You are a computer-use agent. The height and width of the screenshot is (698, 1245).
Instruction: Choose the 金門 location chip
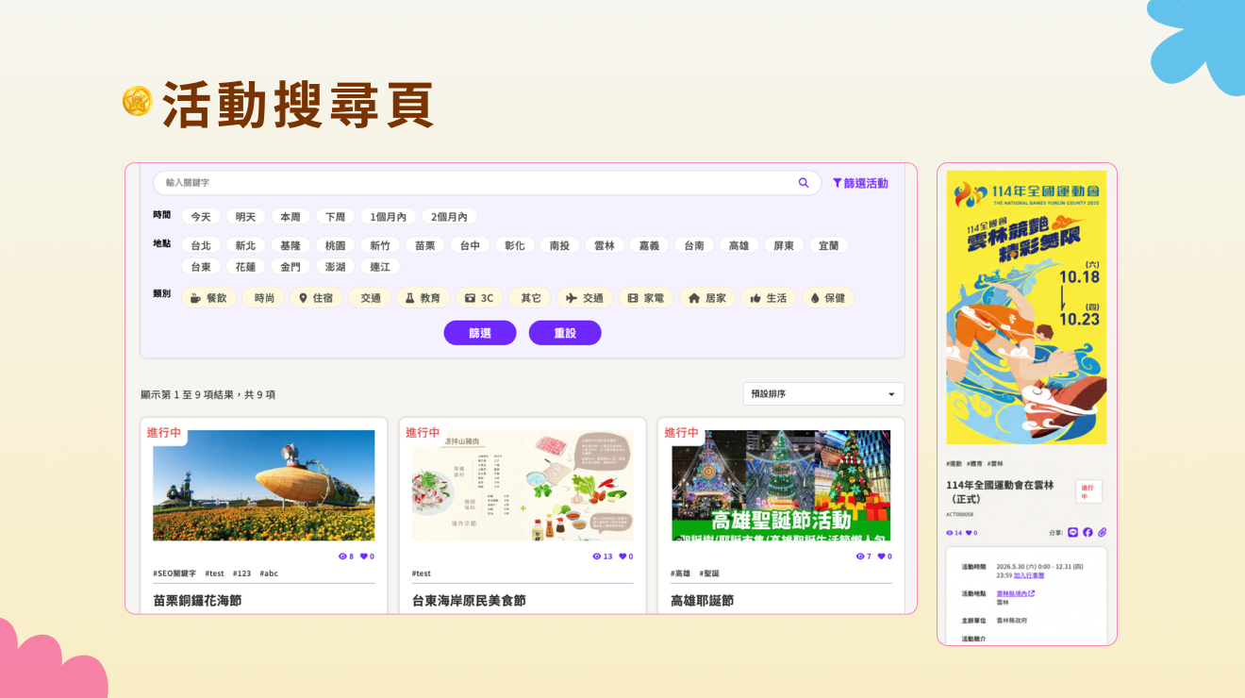290,267
